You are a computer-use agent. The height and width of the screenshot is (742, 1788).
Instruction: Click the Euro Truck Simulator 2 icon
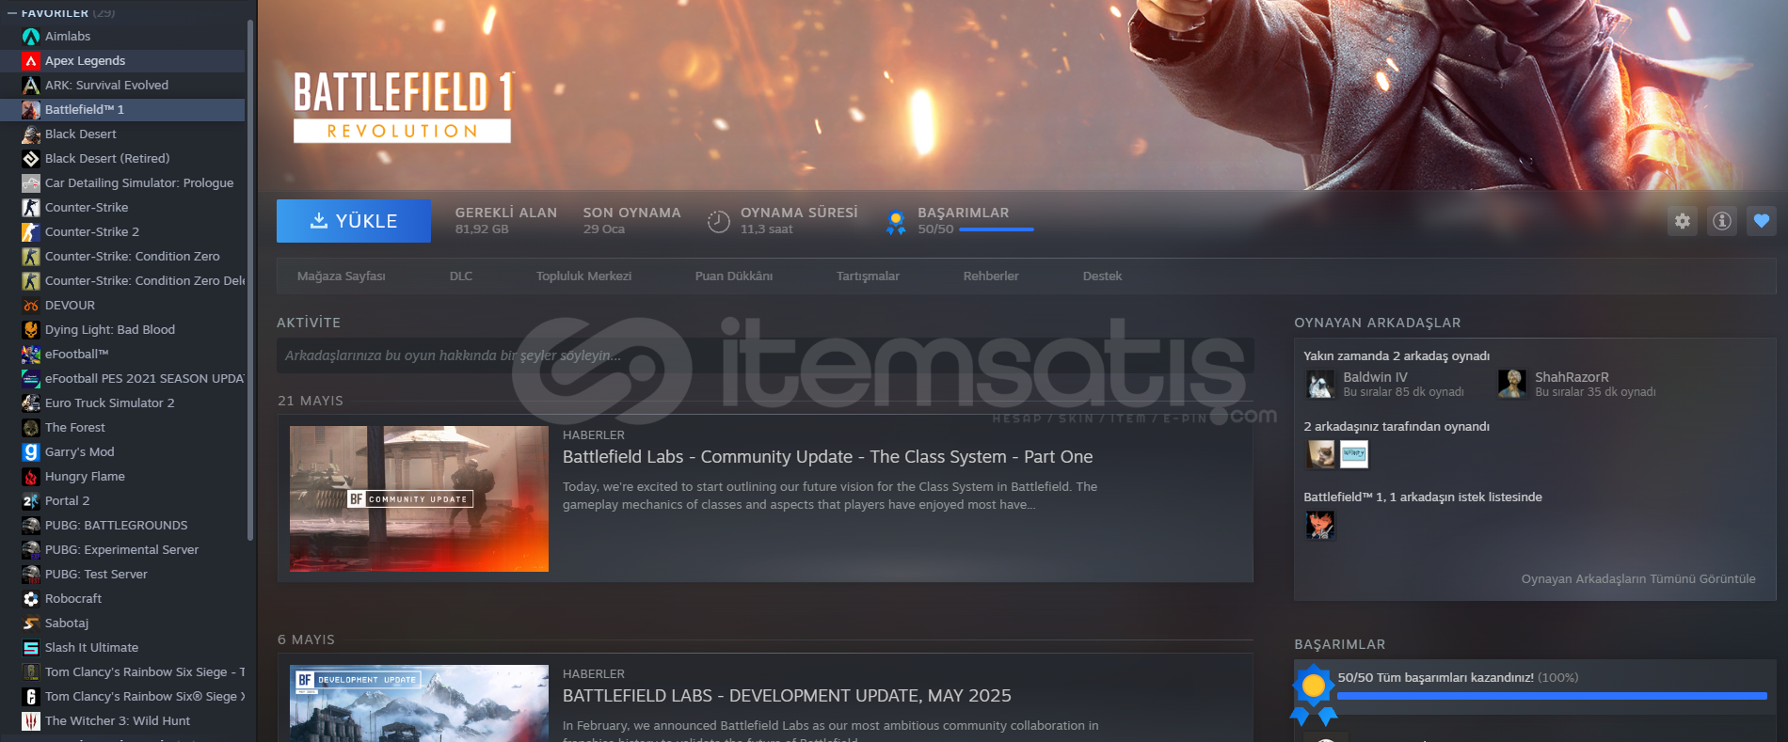[31, 403]
